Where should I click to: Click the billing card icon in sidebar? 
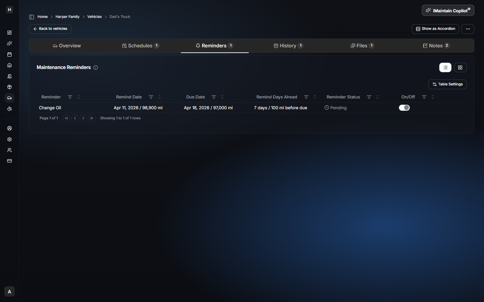(x=10, y=161)
